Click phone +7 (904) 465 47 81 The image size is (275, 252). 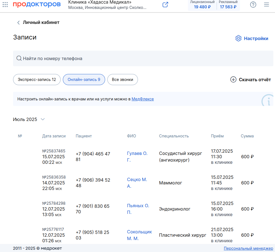[93, 157]
